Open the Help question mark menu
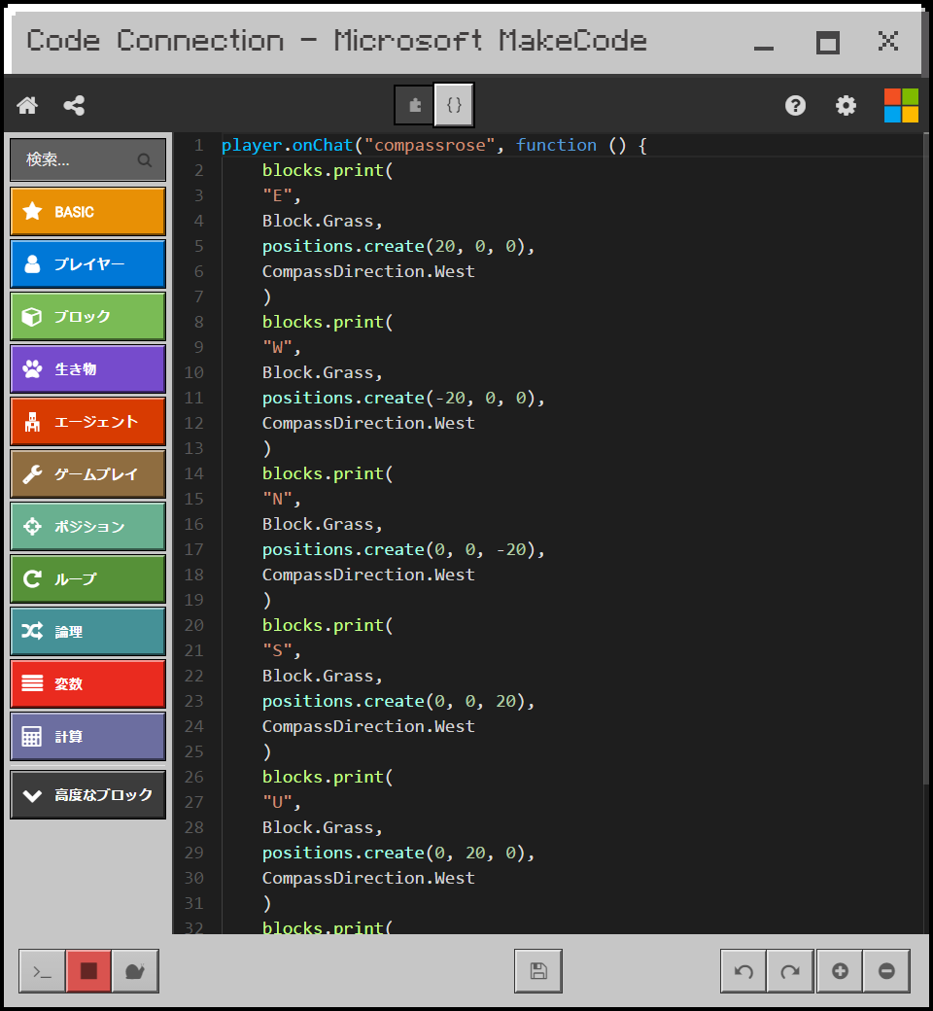The image size is (933, 1011). click(x=795, y=105)
